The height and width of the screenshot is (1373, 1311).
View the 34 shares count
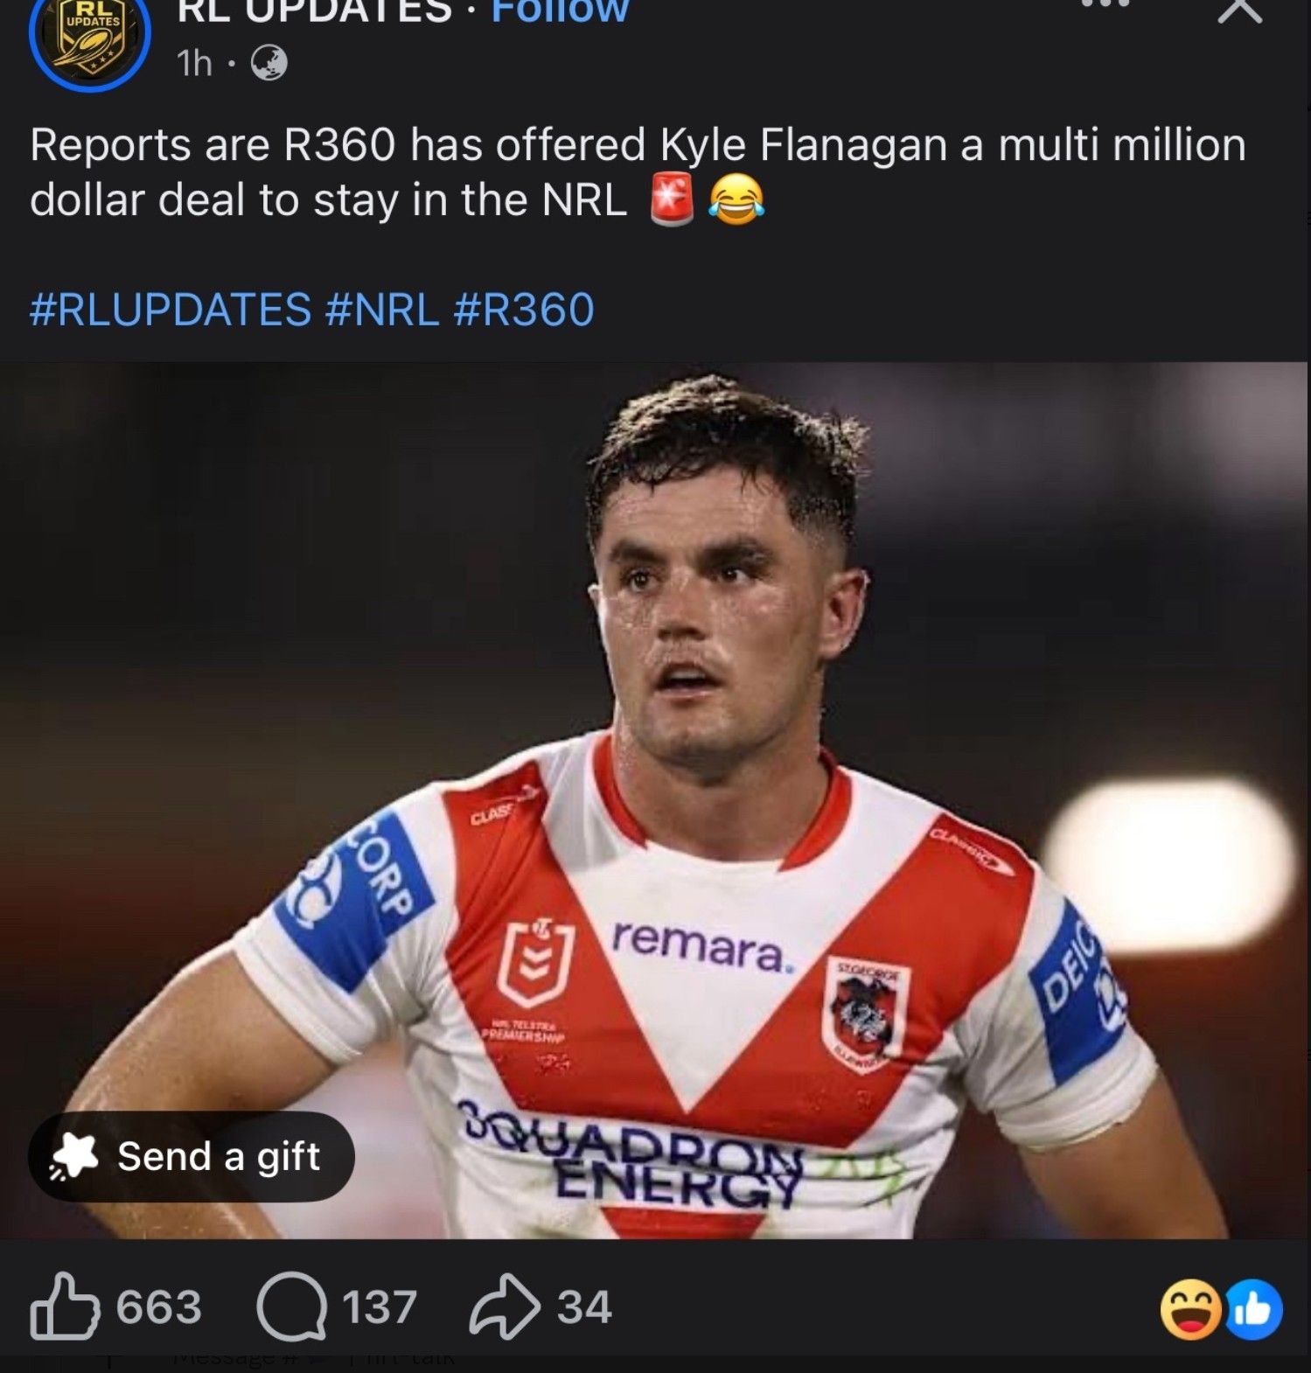584,1307
